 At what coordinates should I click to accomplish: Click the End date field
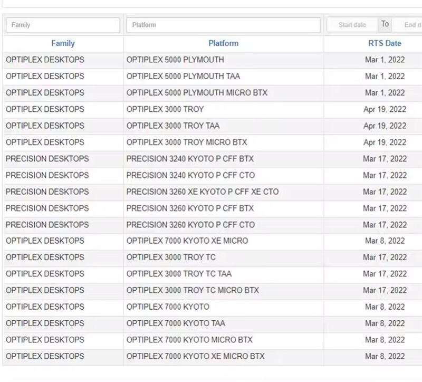pos(407,25)
